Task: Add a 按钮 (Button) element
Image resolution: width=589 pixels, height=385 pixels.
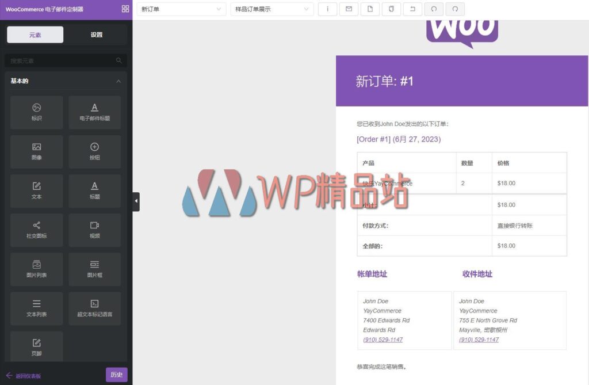Action: coord(94,151)
